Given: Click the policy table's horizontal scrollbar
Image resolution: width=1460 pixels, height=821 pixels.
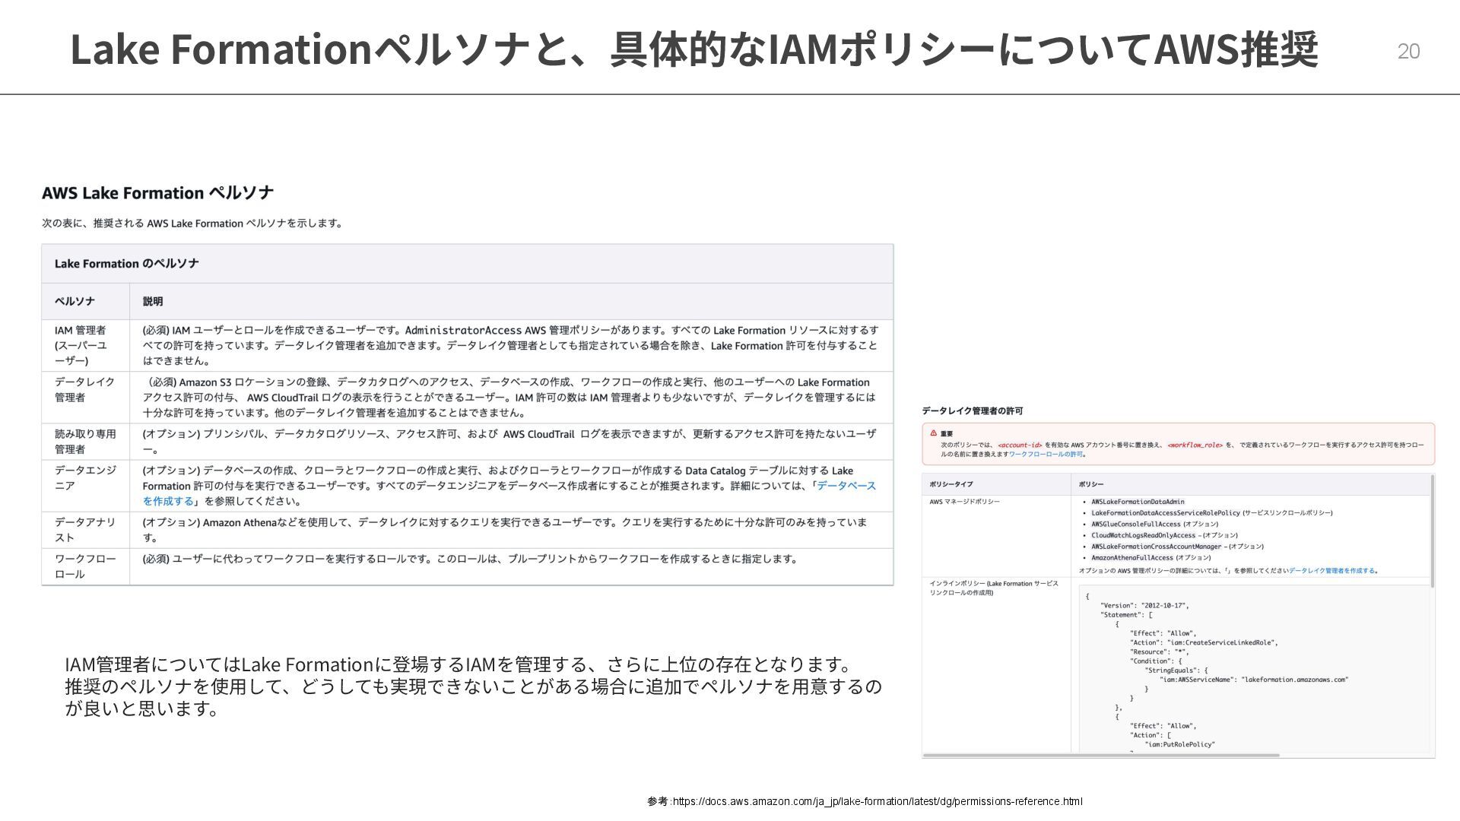Looking at the screenshot, I should point(1101,756).
